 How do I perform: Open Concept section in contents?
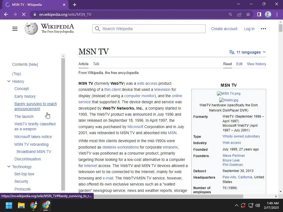(22, 89)
